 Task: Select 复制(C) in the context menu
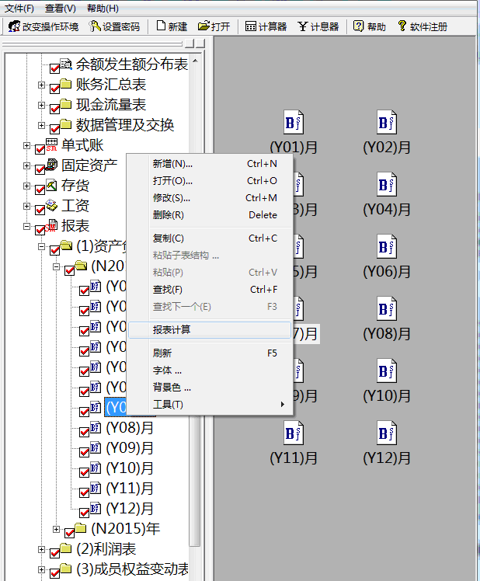point(169,238)
